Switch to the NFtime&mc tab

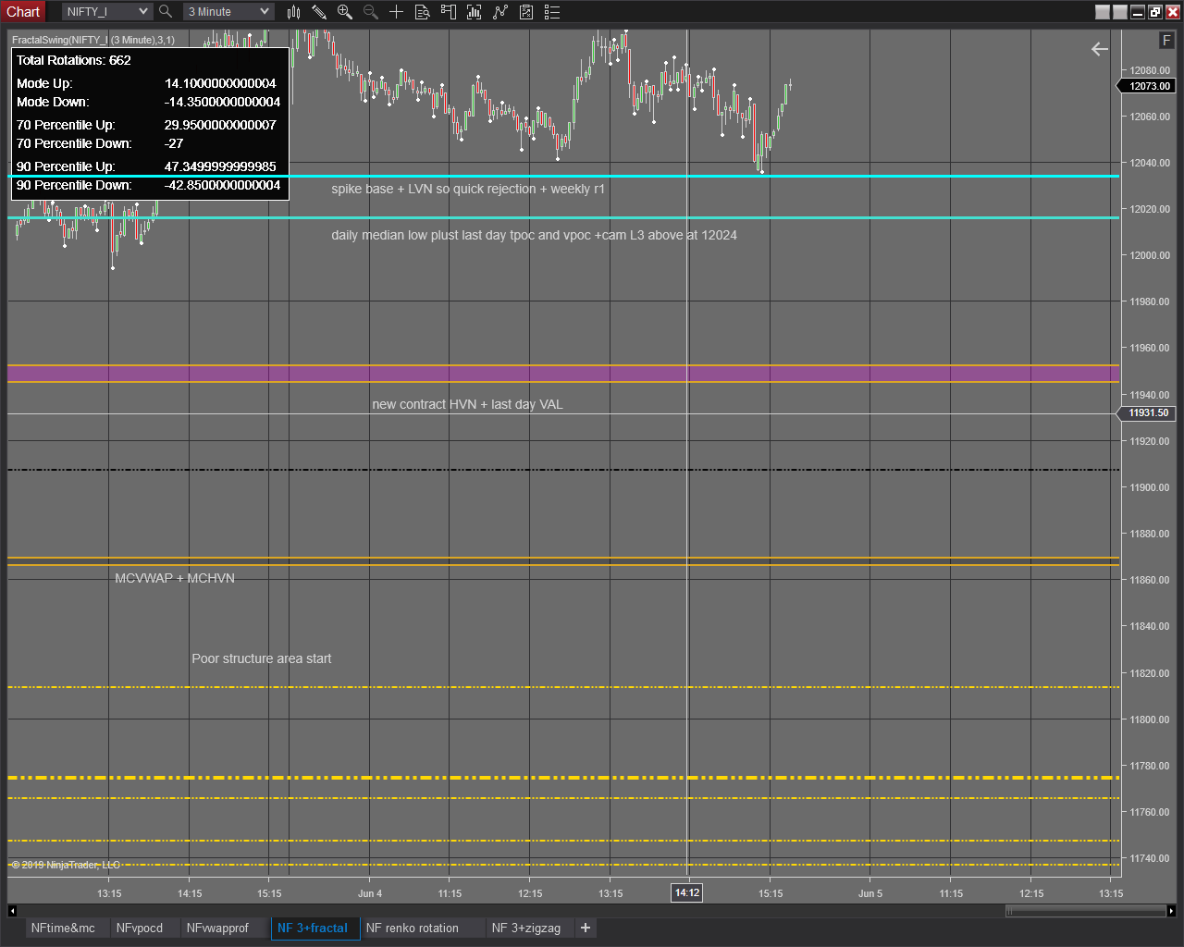pos(63,928)
